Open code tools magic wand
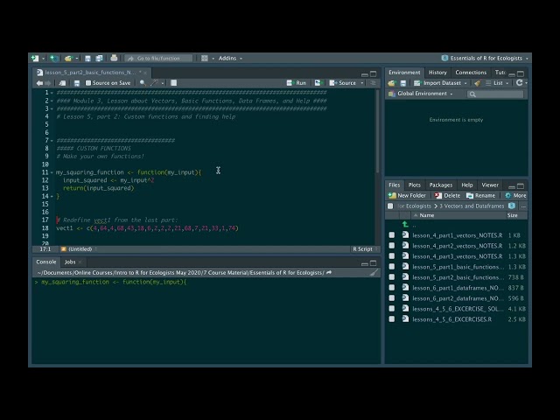Viewport: 560px width, 420px height. coord(154,83)
